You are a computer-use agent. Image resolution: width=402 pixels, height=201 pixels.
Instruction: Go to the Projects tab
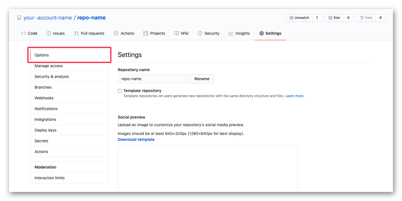pos(154,33)
